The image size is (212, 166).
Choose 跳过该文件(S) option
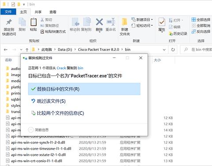[x=84, y=101]
